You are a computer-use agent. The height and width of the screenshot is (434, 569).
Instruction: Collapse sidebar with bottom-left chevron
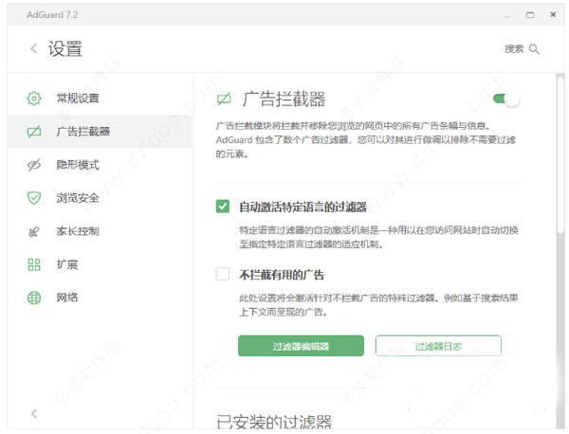(x=34, y=414)
